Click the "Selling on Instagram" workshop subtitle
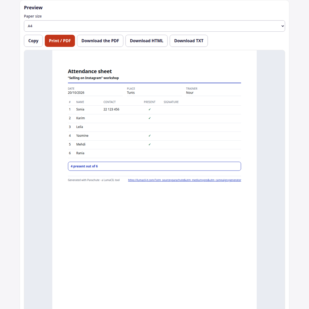Screen dimensions: 309x309 93,78
